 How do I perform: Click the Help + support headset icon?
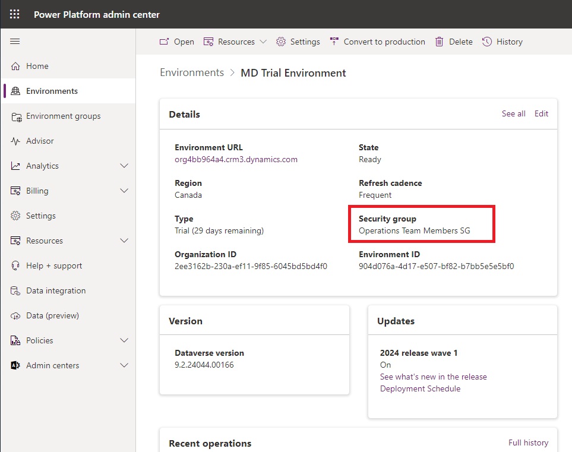coord(15,265)
